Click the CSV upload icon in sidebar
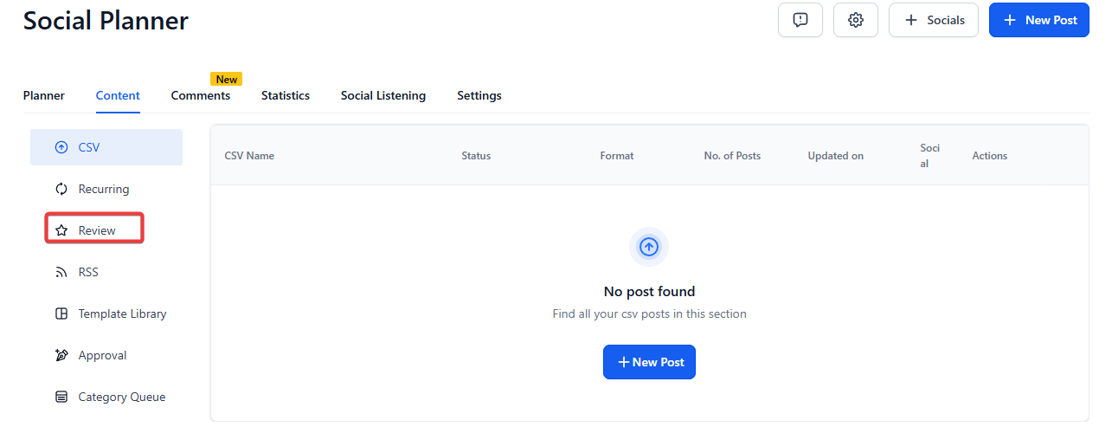The image size is (1112, 446). click(x=61, y=147)
